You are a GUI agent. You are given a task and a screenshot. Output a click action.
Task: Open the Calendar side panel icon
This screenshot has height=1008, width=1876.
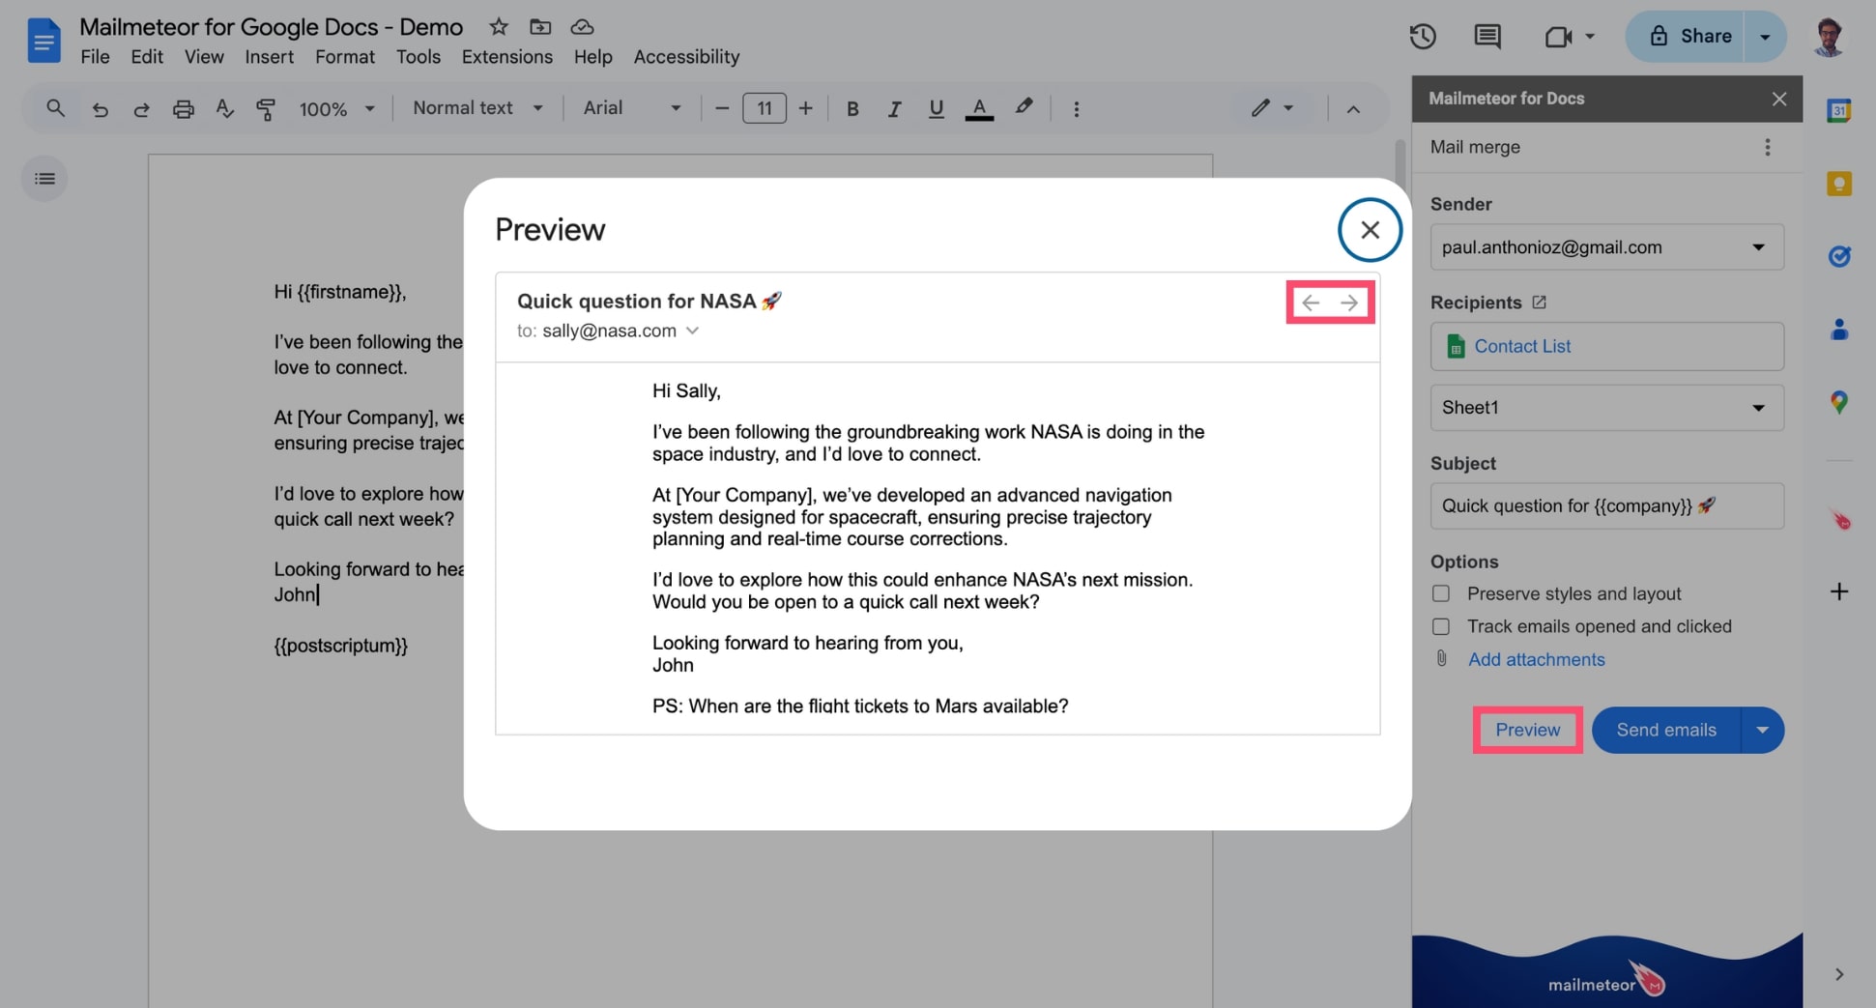1839,110
